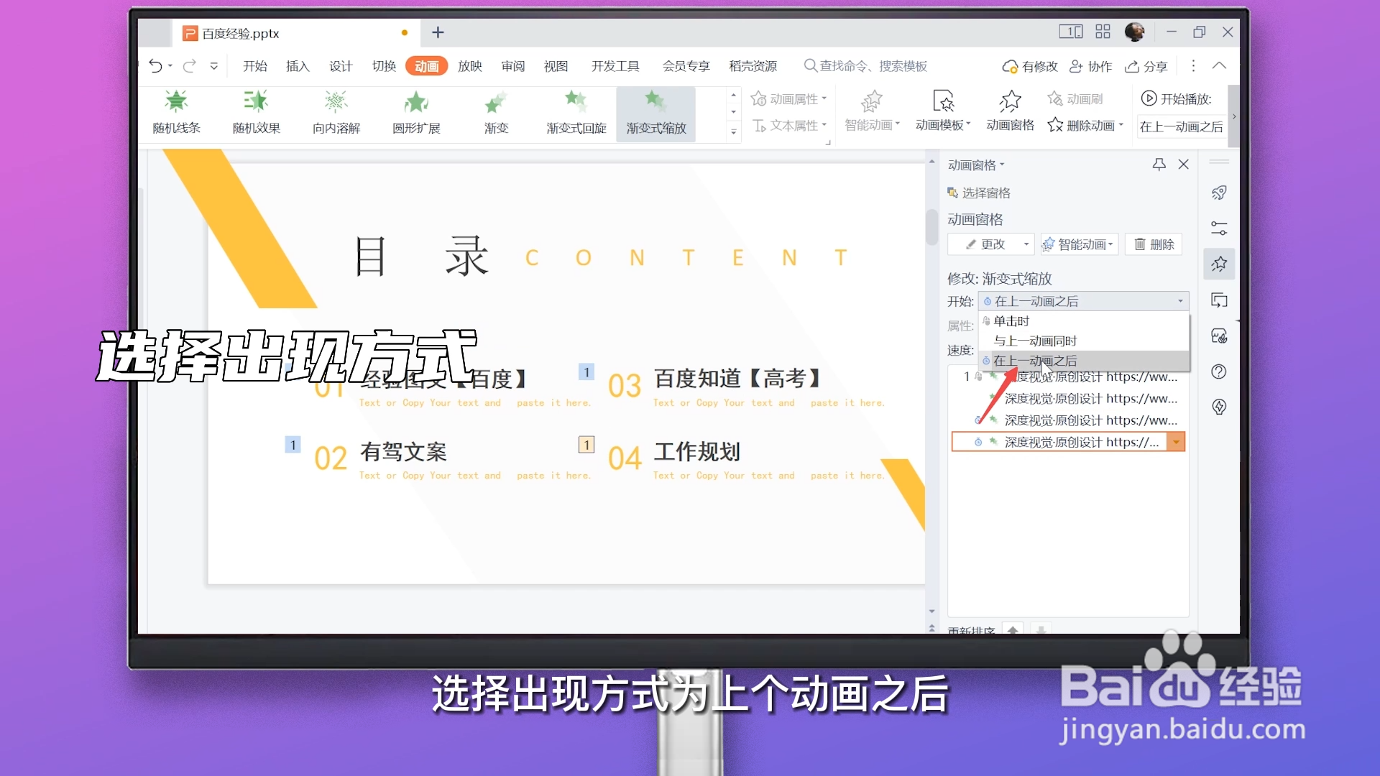Click the slide editor vertical scrollbar thumb
Viewport: 1380px width, 776px height.
click(x=931, y=226)
